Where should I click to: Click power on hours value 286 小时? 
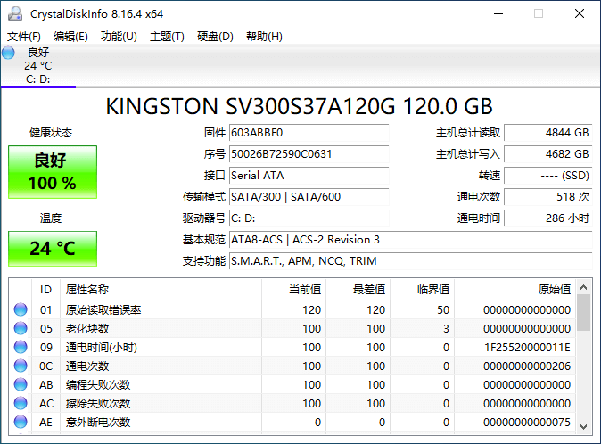[x=548, y=218]
